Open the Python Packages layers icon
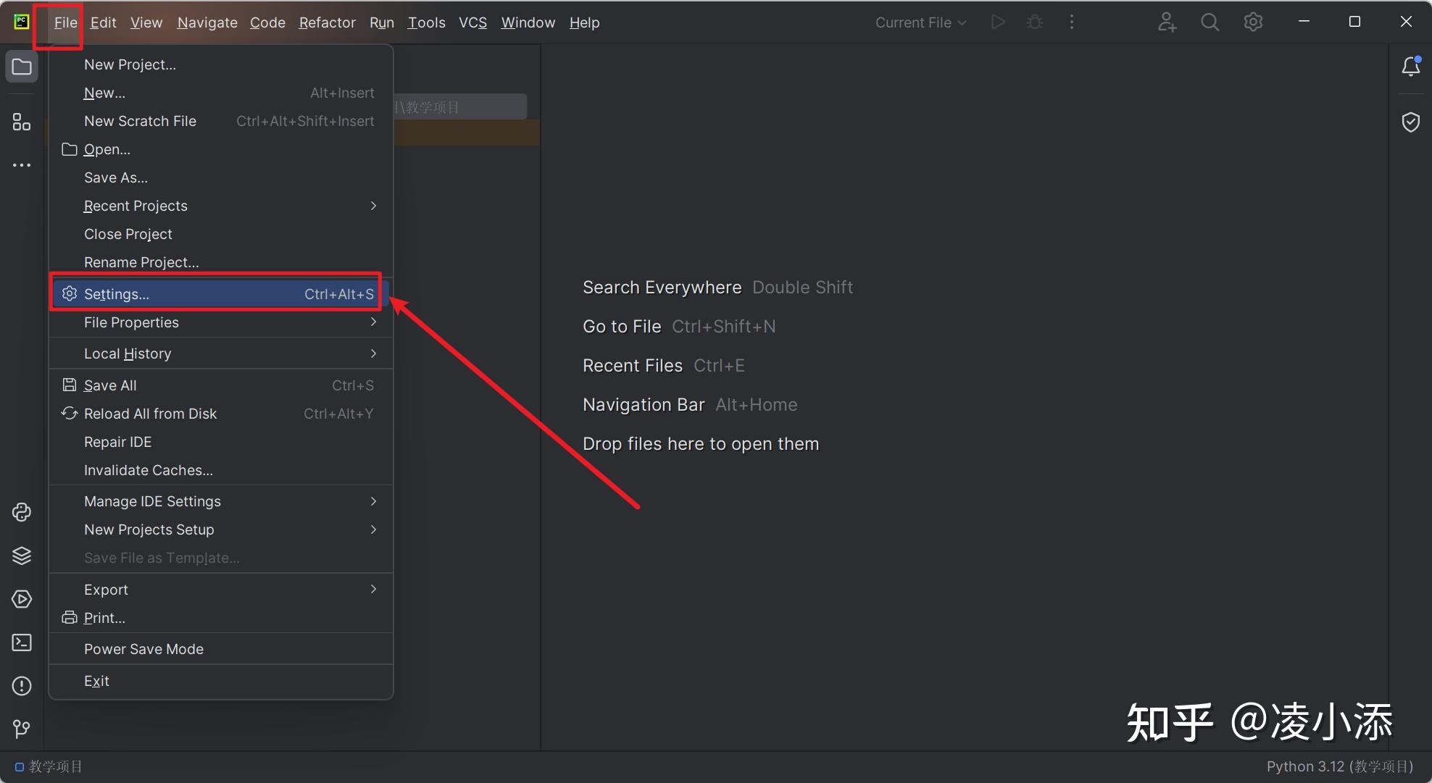The height and width of the screenshot is (783, 1432). pos(22,556)
